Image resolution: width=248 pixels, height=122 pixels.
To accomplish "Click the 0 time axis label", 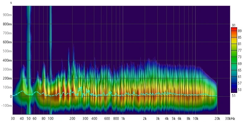I will (11, 97).
